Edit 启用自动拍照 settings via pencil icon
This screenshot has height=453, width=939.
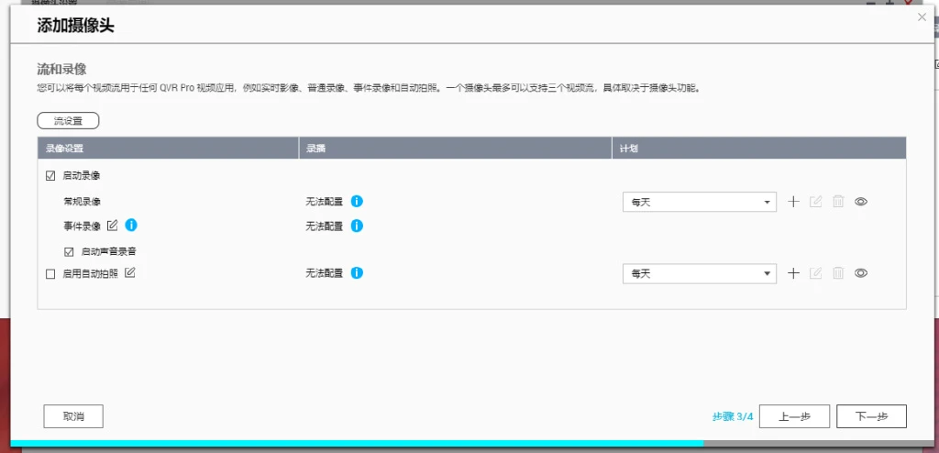coord(130,272)
